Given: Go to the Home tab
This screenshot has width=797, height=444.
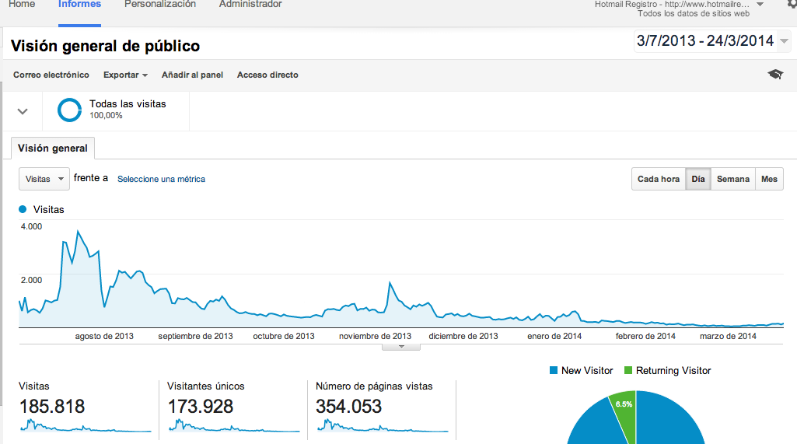Looking at the screenshot, I should click(x=22, y=5).
